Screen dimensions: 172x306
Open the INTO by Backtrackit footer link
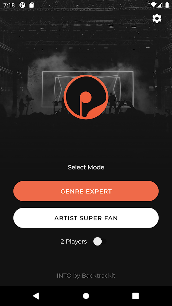[86, 276]
